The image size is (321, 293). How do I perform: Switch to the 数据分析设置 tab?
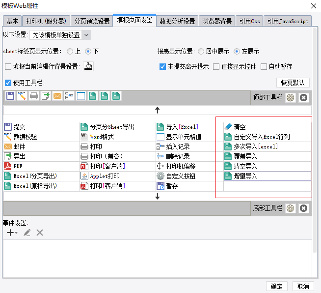177,21
